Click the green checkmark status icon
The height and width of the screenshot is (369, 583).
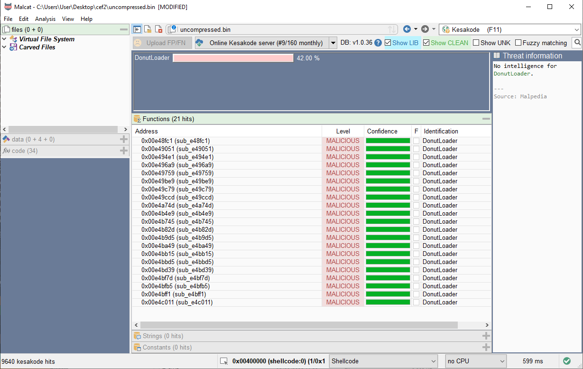click(x=567, y=361)
